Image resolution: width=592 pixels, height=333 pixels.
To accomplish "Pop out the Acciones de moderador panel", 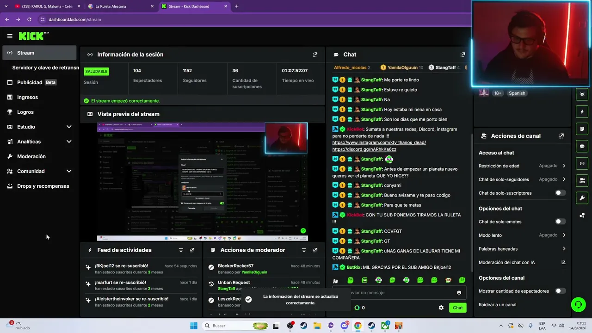I will coord(315,250).
